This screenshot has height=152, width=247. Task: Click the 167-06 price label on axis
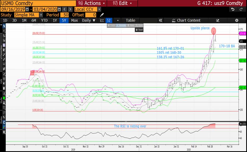coord(242,61)
